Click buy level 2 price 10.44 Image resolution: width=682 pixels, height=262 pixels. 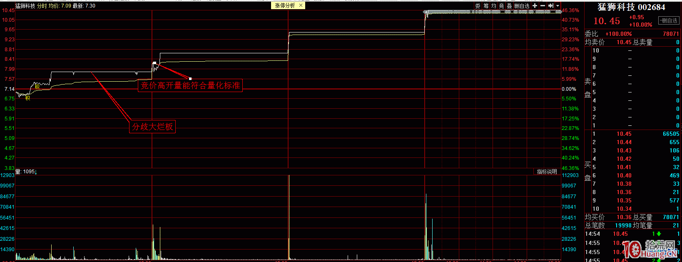(624, 142)
